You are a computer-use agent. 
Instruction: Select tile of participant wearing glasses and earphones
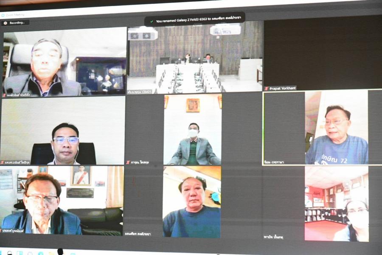coord(64,130)
